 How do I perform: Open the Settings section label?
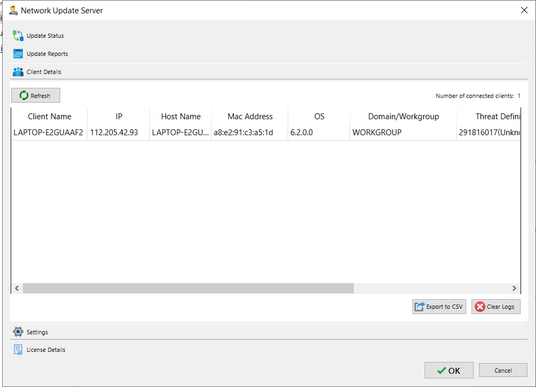point(37,332)
